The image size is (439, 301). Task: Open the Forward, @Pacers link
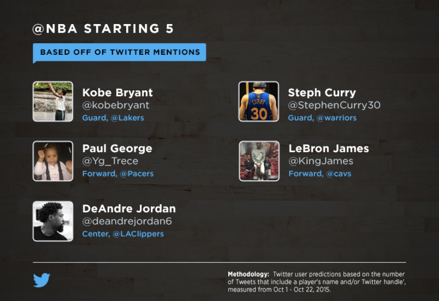[x=118, y=174]
